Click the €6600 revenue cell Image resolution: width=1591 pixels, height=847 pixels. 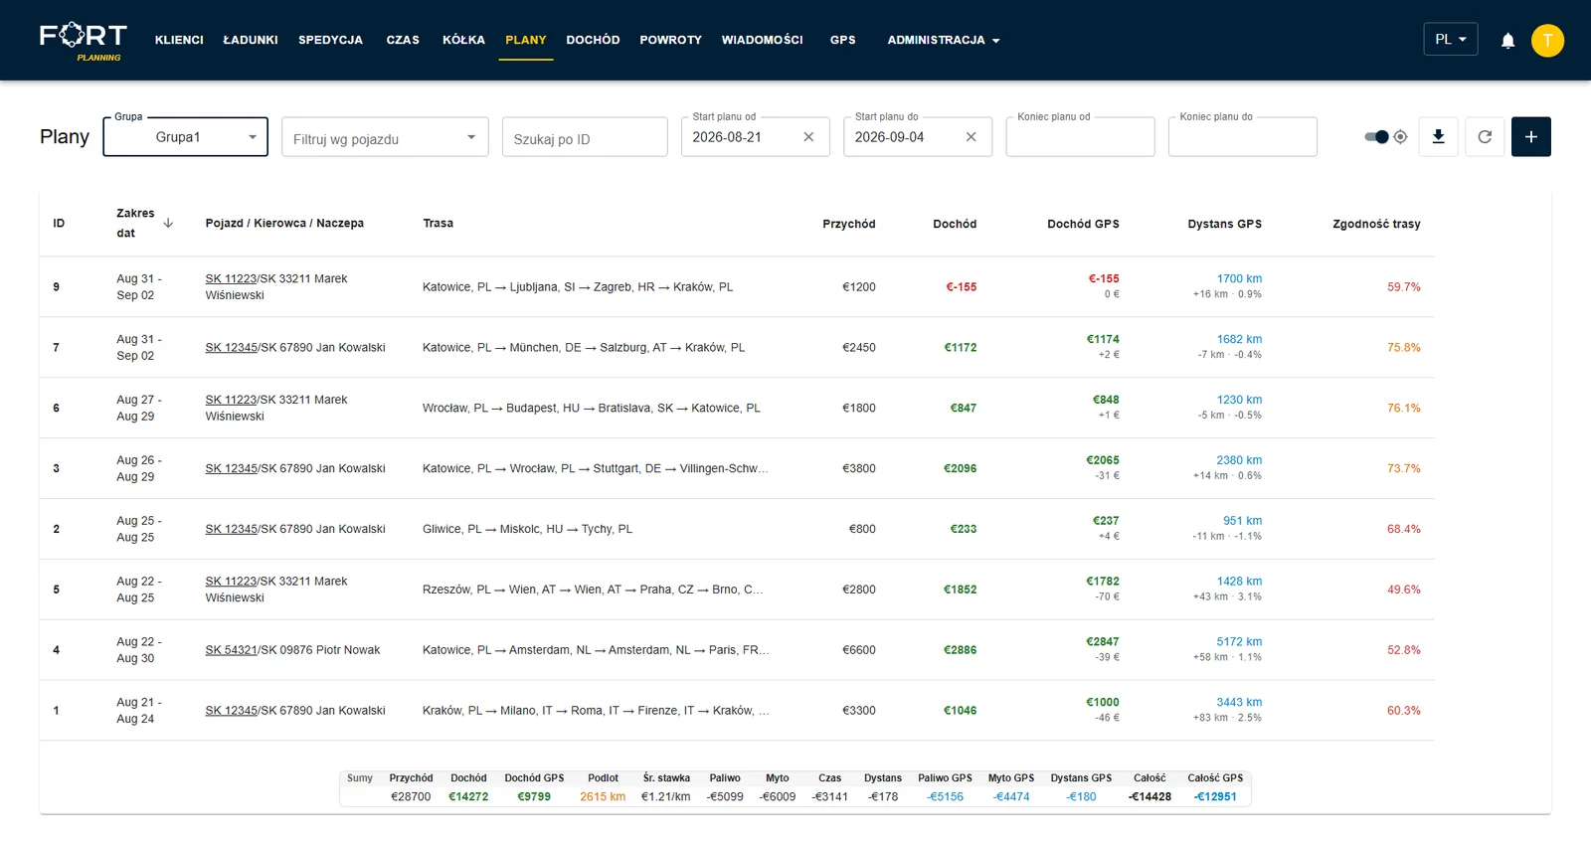pos(859,650)
